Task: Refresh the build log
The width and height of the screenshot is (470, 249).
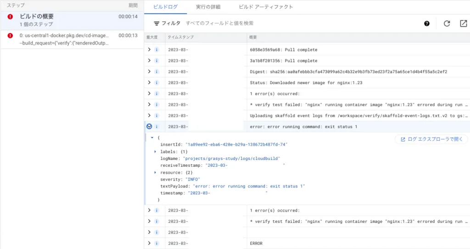Action: pos(447,23)
